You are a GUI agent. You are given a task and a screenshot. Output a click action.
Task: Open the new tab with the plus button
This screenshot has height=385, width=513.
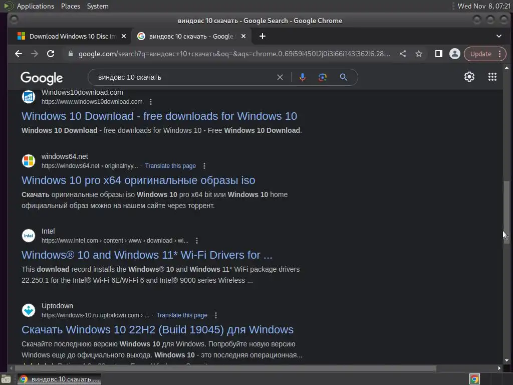click(263, 36)
